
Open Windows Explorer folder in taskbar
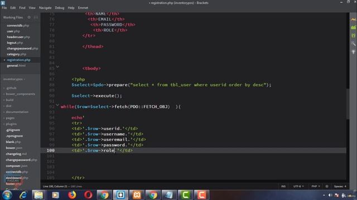coord(38,195)
